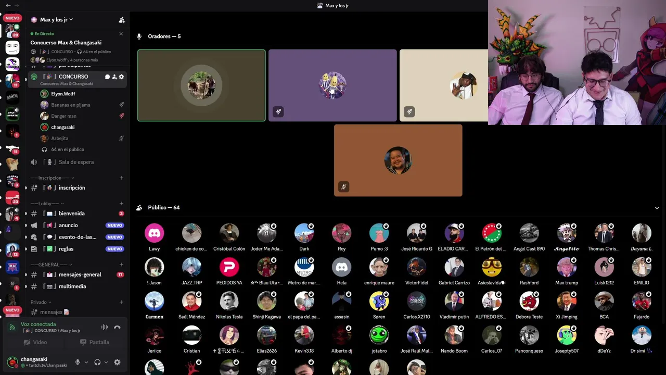
Task: Click Elyon.Wolff y 4 personas más text
Action: point(72,60)
